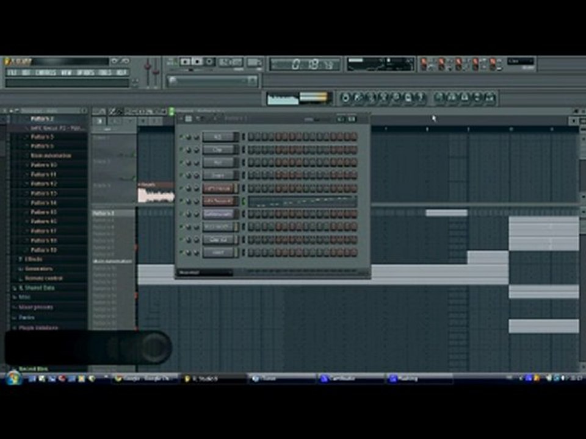Select Pattern 14 in the browser
The width and height of the screenshot is (586, 439).
click(x=44, y=202)
